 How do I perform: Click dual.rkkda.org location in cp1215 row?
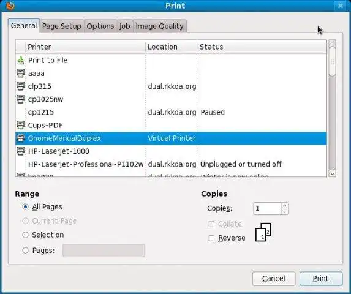point(172,112)
